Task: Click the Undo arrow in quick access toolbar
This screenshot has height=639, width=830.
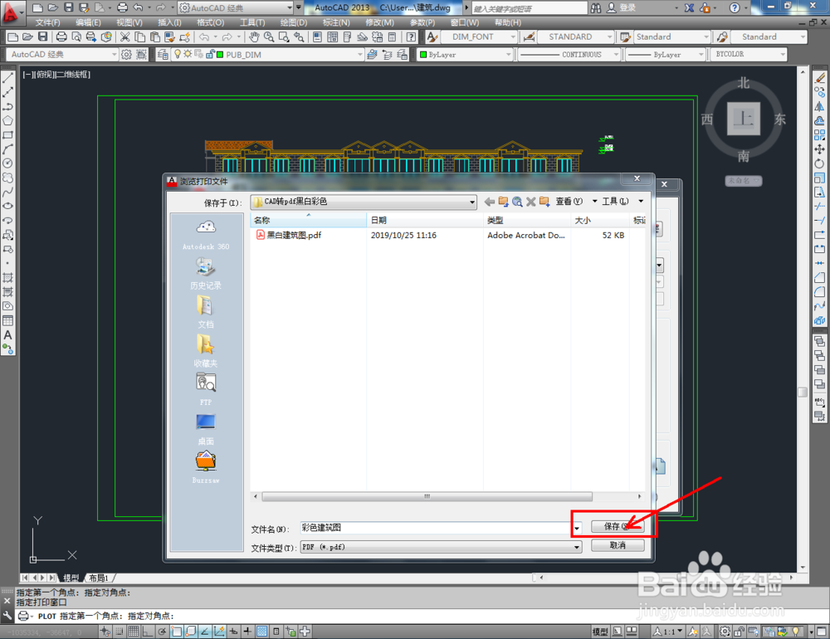Action: pos(138,7)
